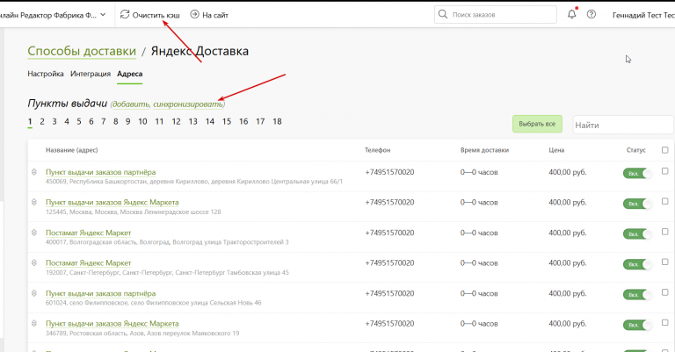
Task: Open page 14 of the list
Action: [x=210, y=122]
